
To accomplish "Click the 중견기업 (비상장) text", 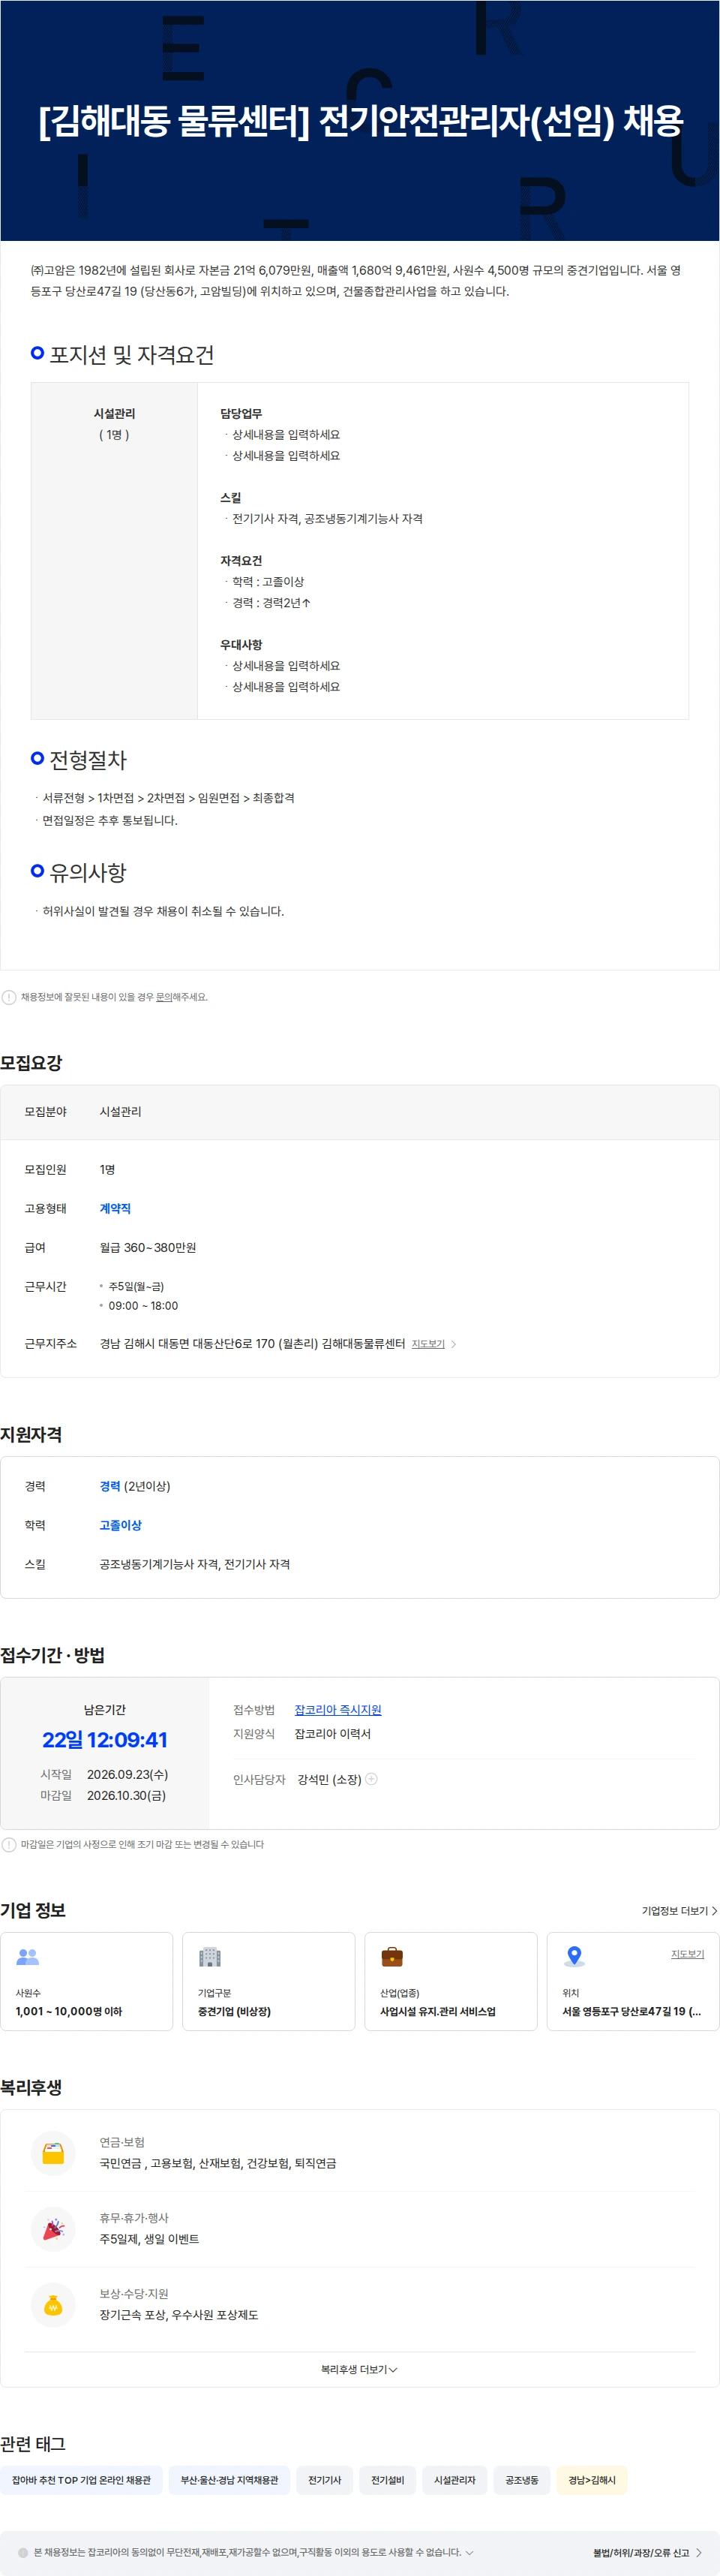I will [234, 2011].
